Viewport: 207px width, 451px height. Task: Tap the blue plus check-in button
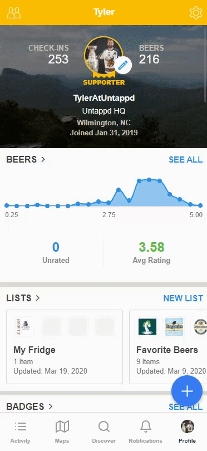187,391
